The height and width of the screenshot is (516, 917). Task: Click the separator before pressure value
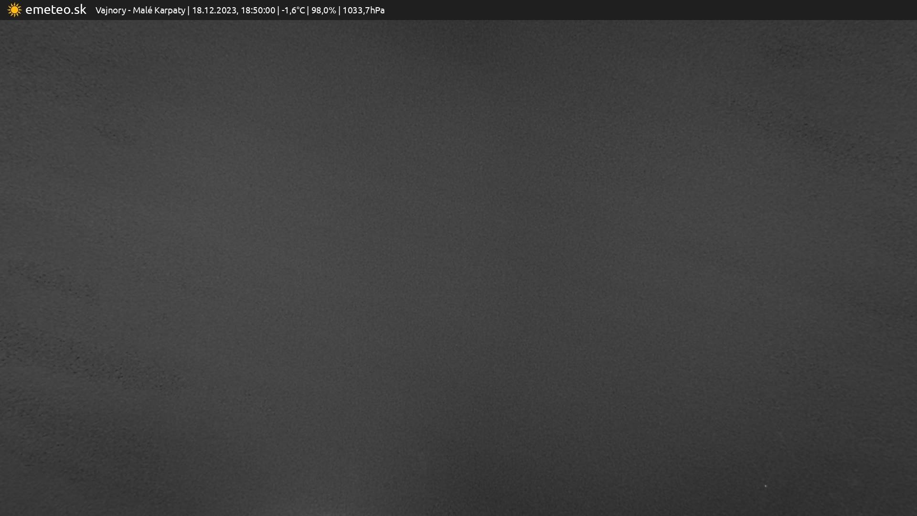[x=339, y=11]
